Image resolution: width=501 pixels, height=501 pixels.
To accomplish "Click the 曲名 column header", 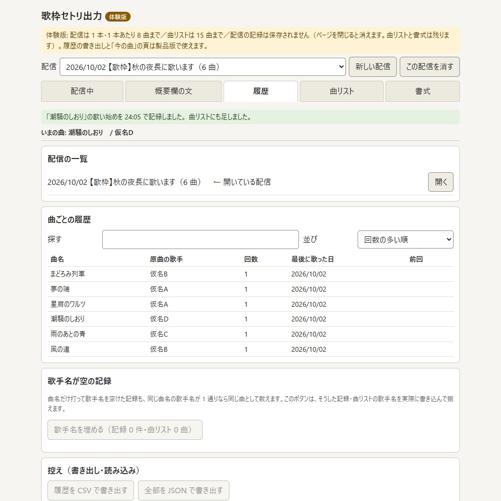I will 57,259.
